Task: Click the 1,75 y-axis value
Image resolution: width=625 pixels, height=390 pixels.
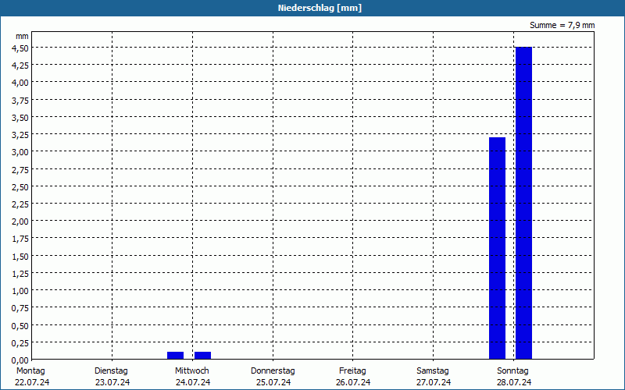Action: point(20,239)
